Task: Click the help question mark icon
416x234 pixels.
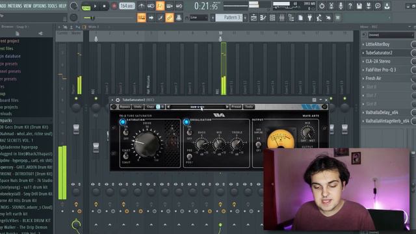Action: tap(350, 6)
